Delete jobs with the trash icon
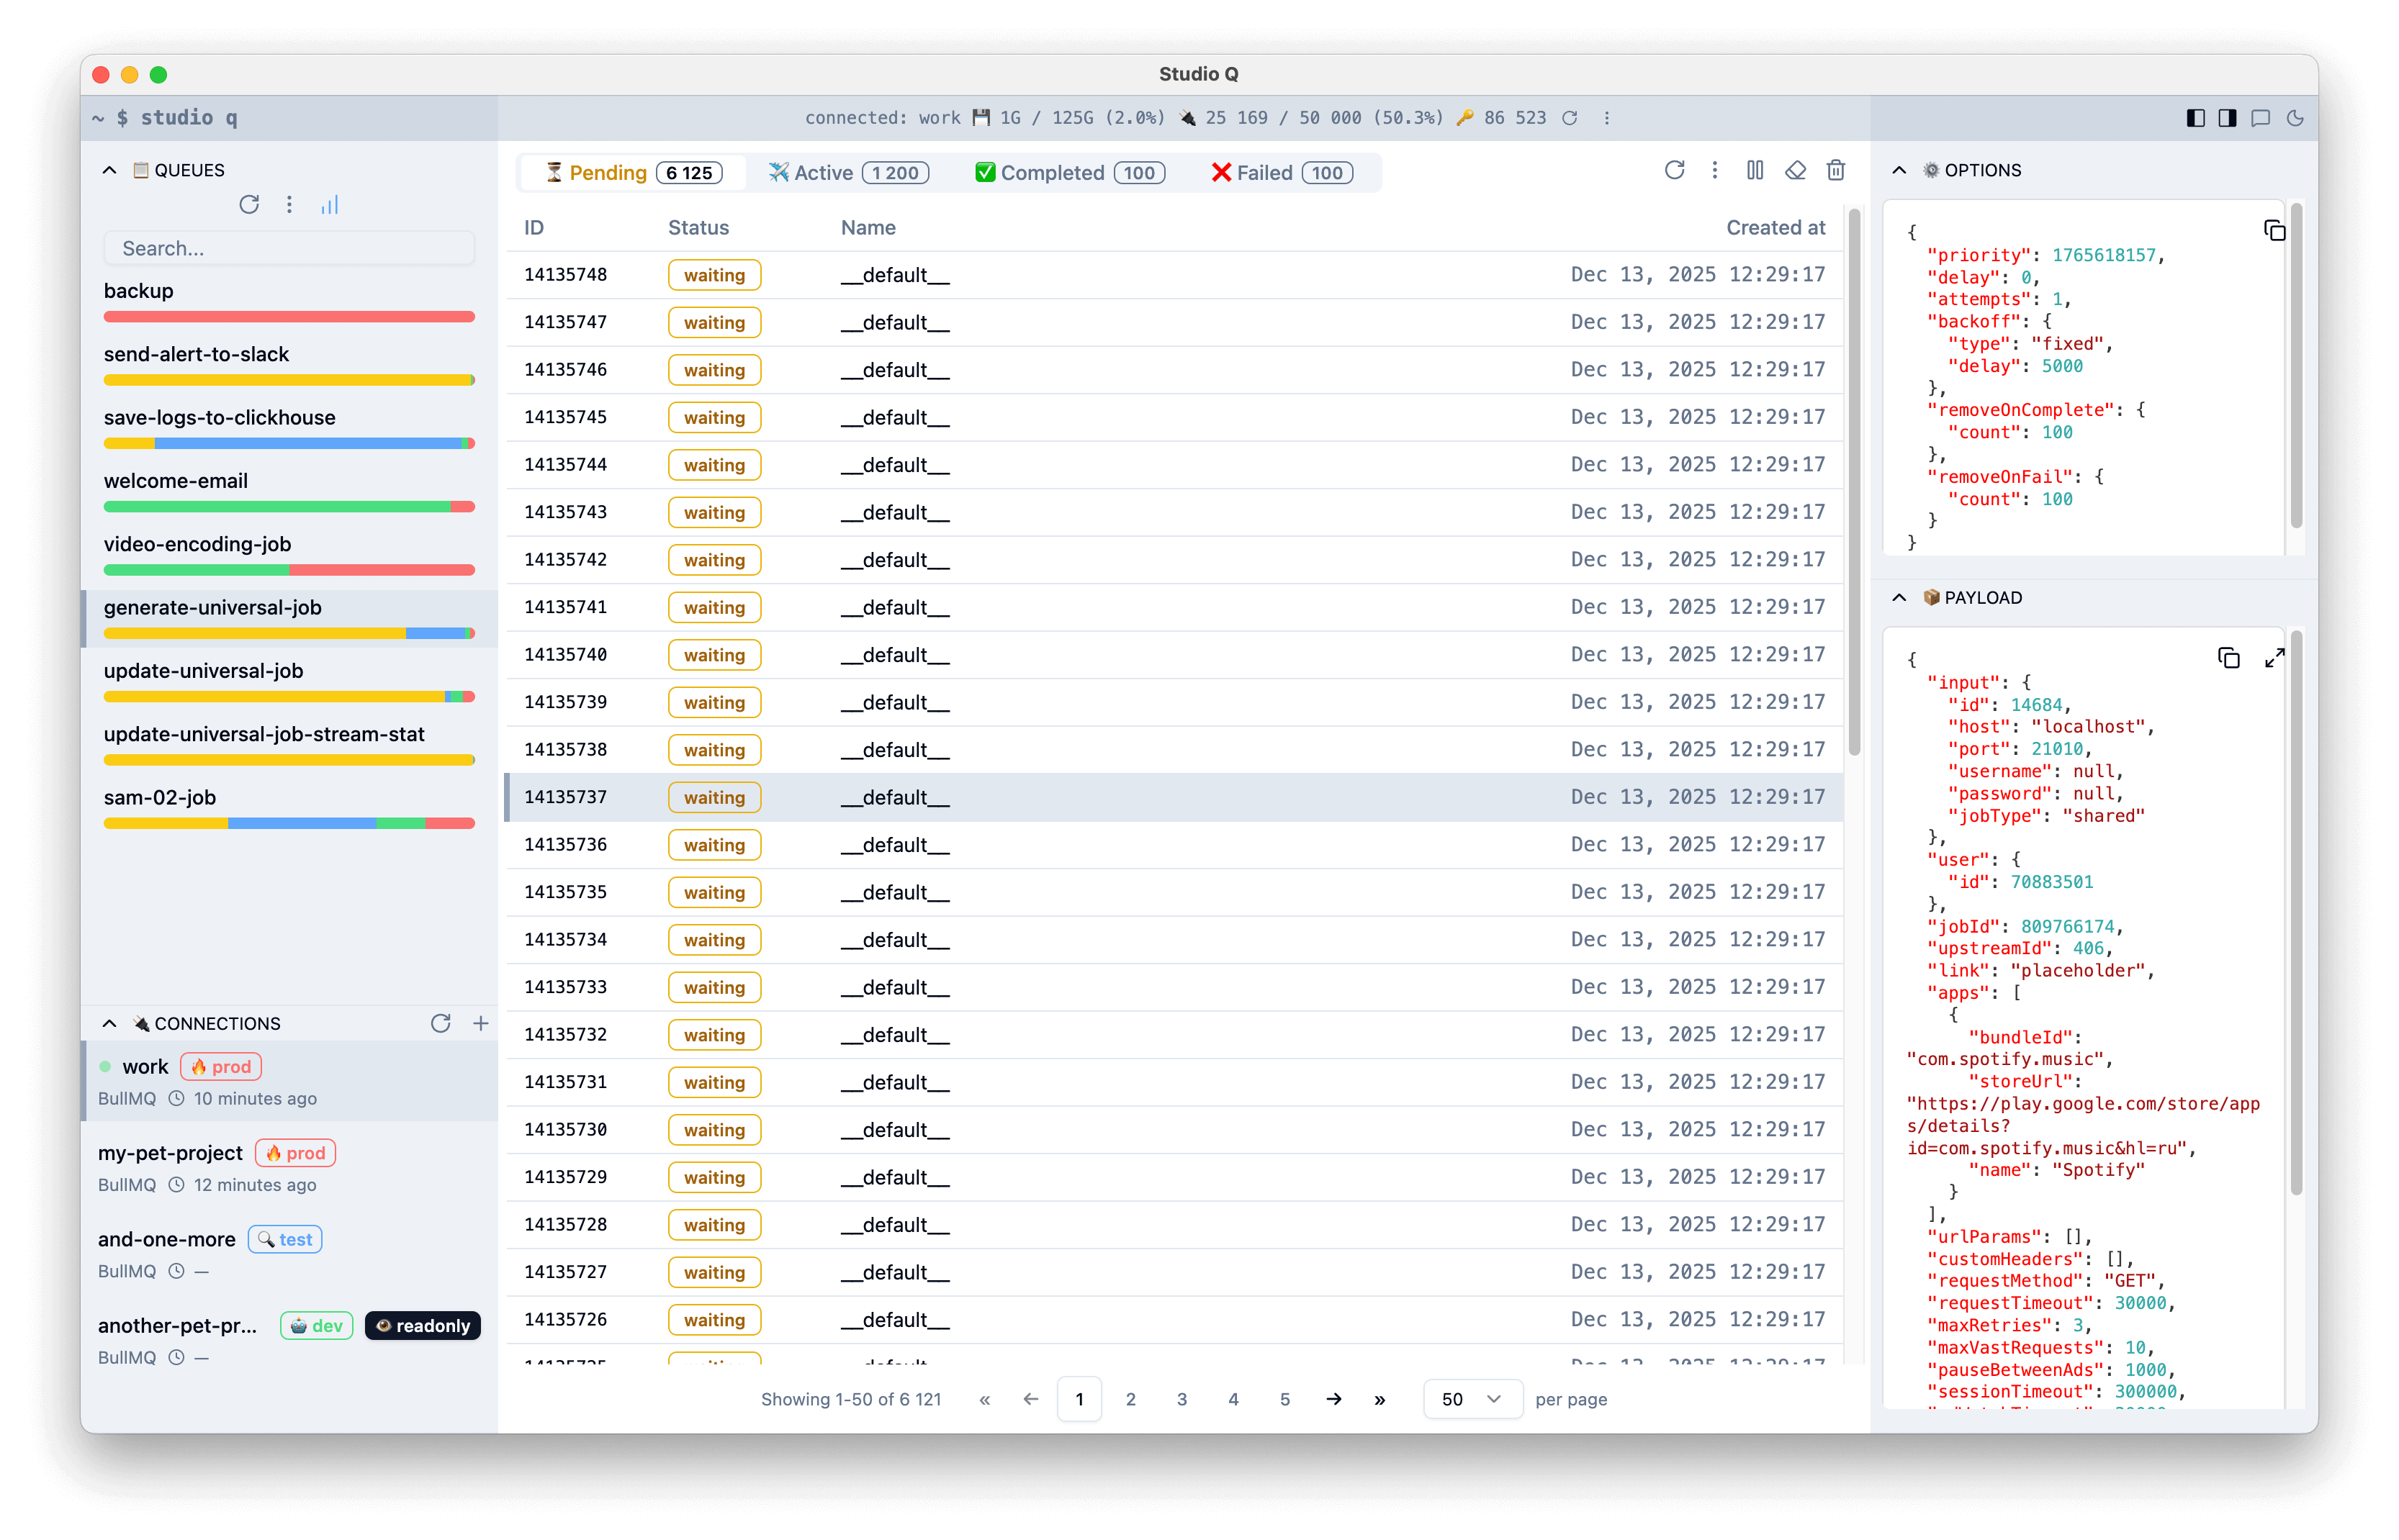Image resolution: width=2399 pixels, height=1540 pixels. [x=1836, y=170]
